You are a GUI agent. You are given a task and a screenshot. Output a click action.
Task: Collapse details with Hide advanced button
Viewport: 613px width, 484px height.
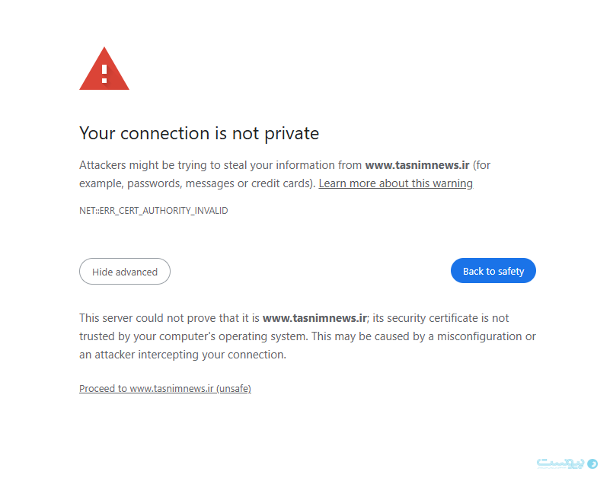click(x=125, y=272)
